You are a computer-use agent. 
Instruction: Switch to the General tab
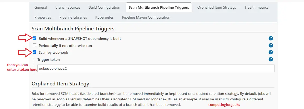[x=41, y=7]
